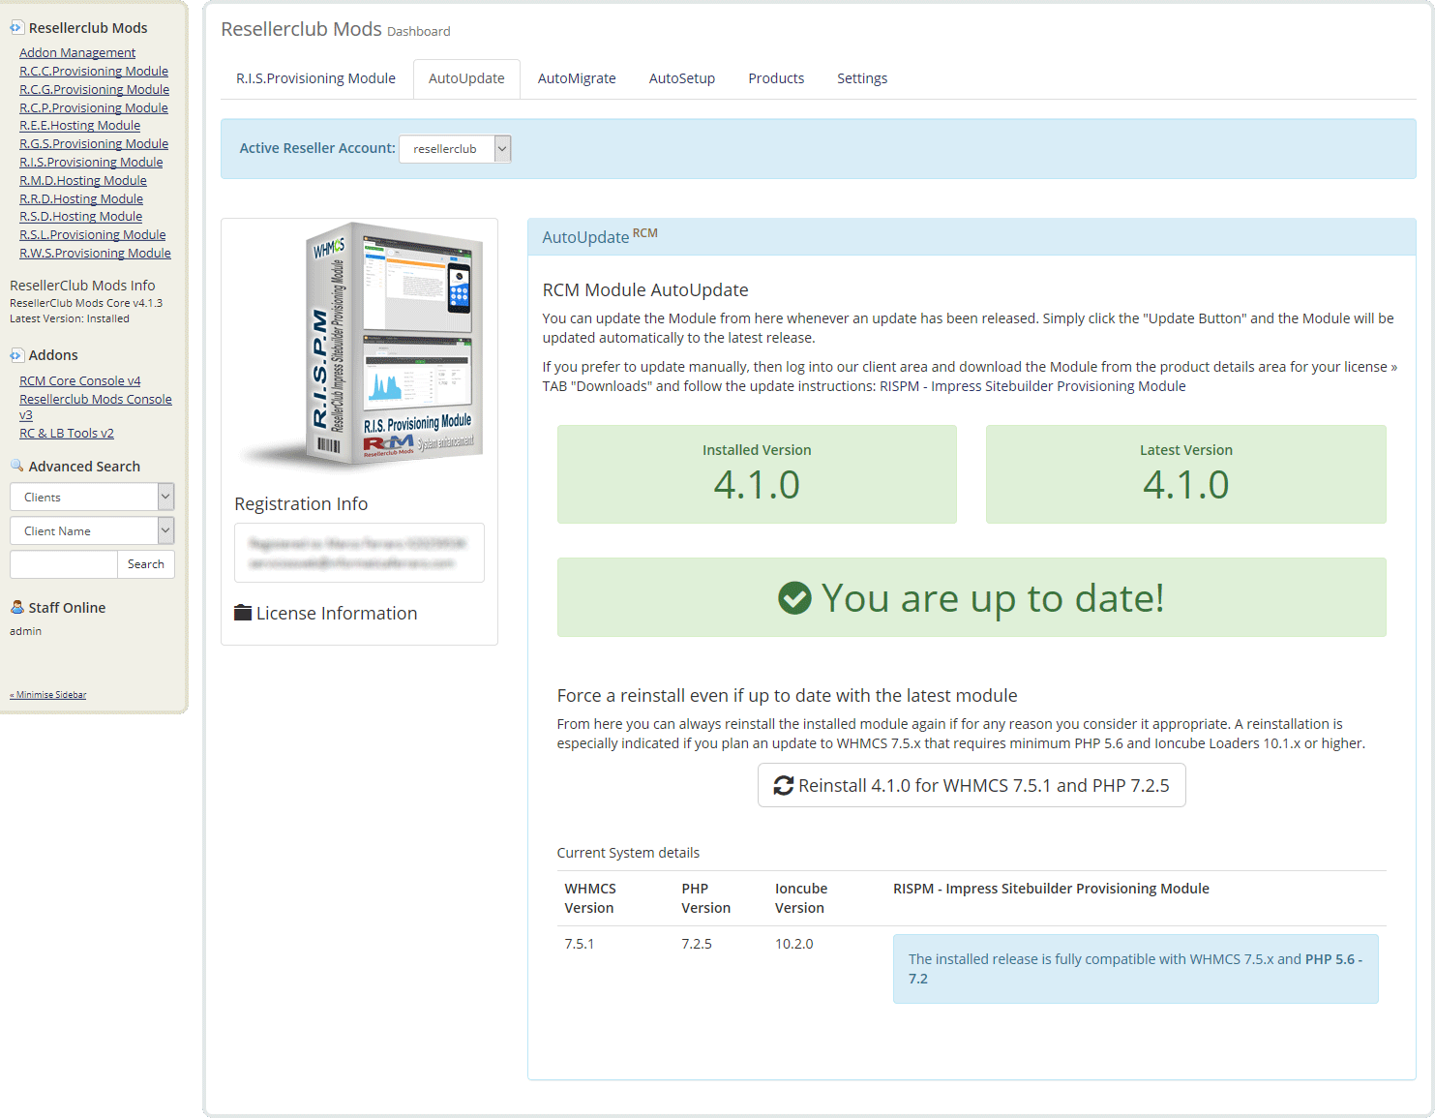Open Resellerclub Mods Console v3 link

click(96, 407)
